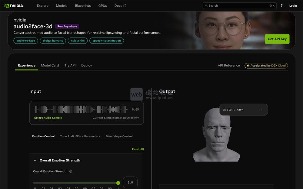Click the magnifying glass search icon
This screenshot has width=303, height=189.
tap(206, 5)
